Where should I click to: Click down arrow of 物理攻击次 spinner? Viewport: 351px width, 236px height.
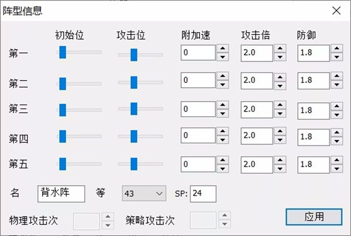pyautogui.click(x=108, y=225)
